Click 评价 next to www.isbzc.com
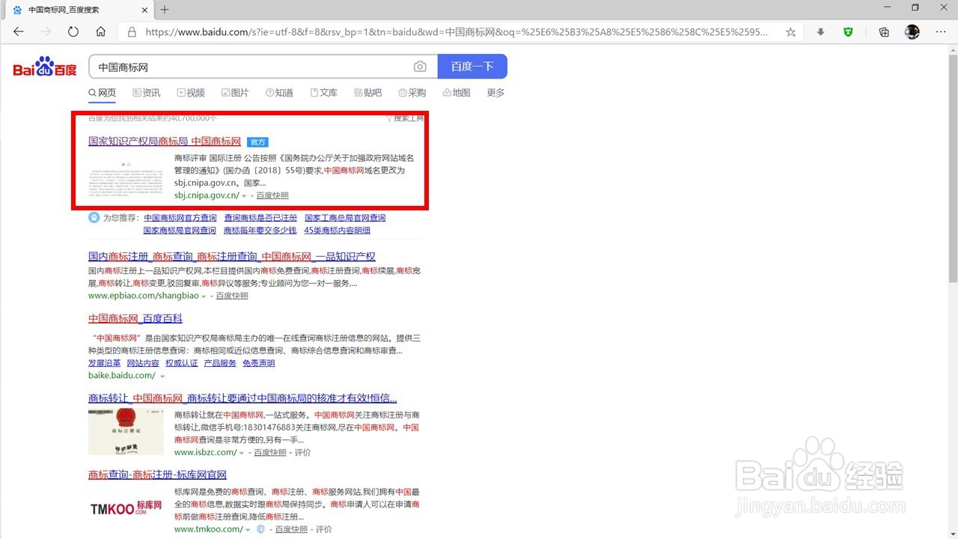The height and width of the screenshot is (539, 958). 302,452
